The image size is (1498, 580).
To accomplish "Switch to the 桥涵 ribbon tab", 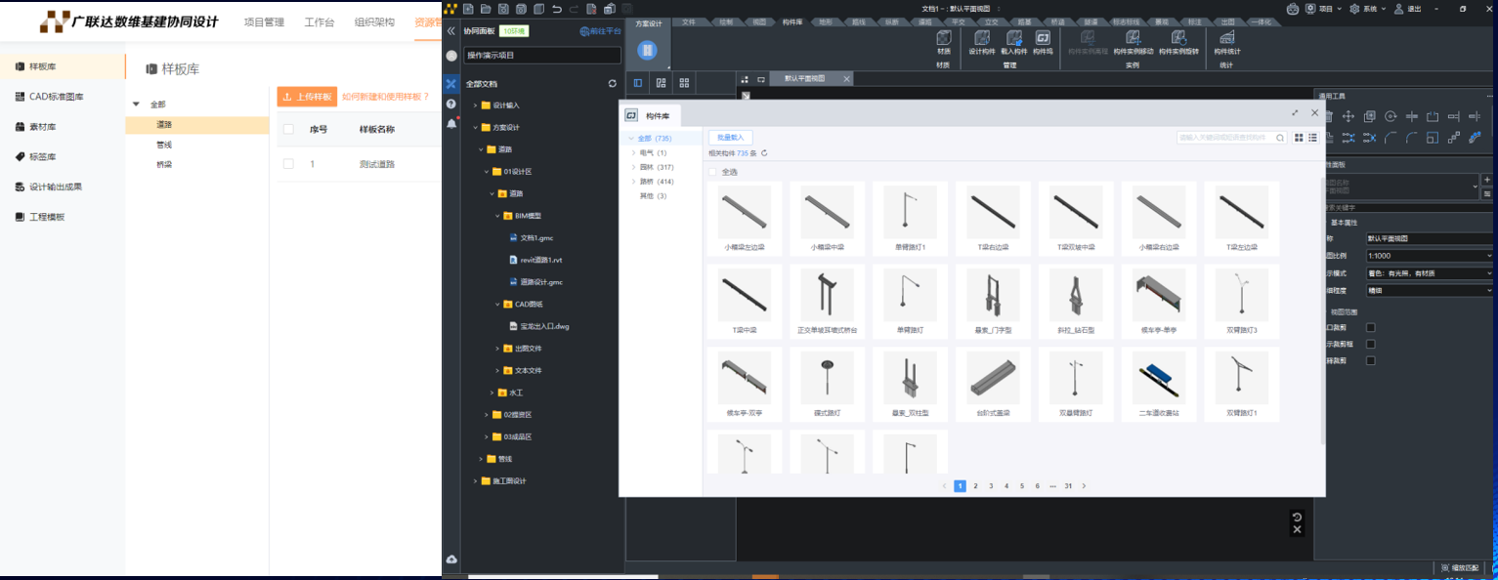I will click(1058, 21).
